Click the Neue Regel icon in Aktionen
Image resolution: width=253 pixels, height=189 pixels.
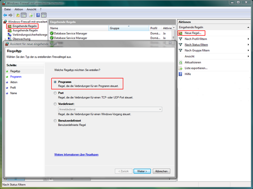click(180, 33)
